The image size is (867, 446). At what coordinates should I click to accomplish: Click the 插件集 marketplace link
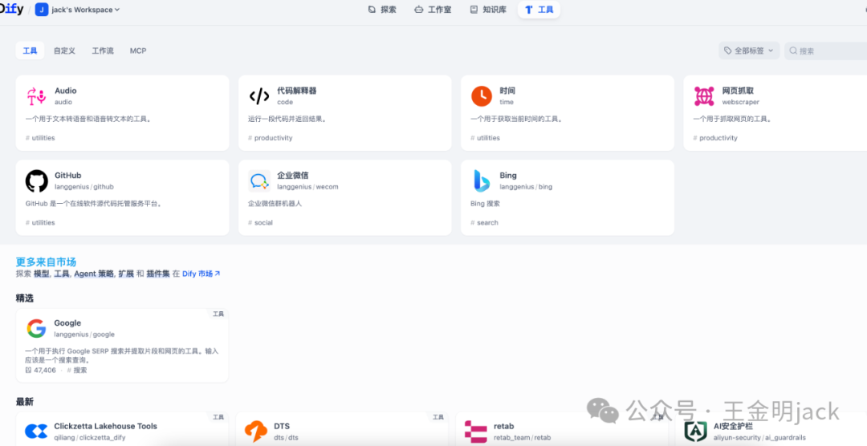tap(158, 274)
